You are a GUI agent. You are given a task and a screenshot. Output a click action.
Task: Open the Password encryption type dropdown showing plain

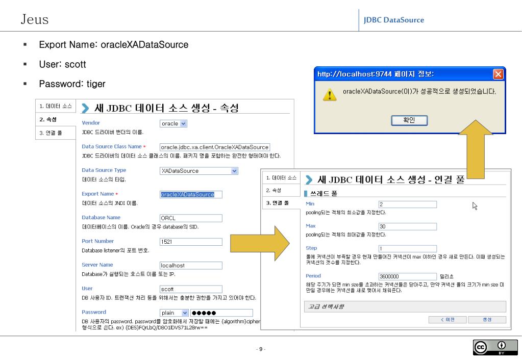(174, 313)
